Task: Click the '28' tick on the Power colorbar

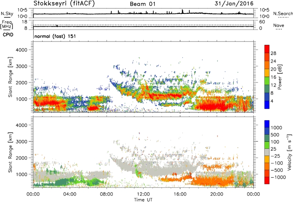Action: click(x=273, y=53)
